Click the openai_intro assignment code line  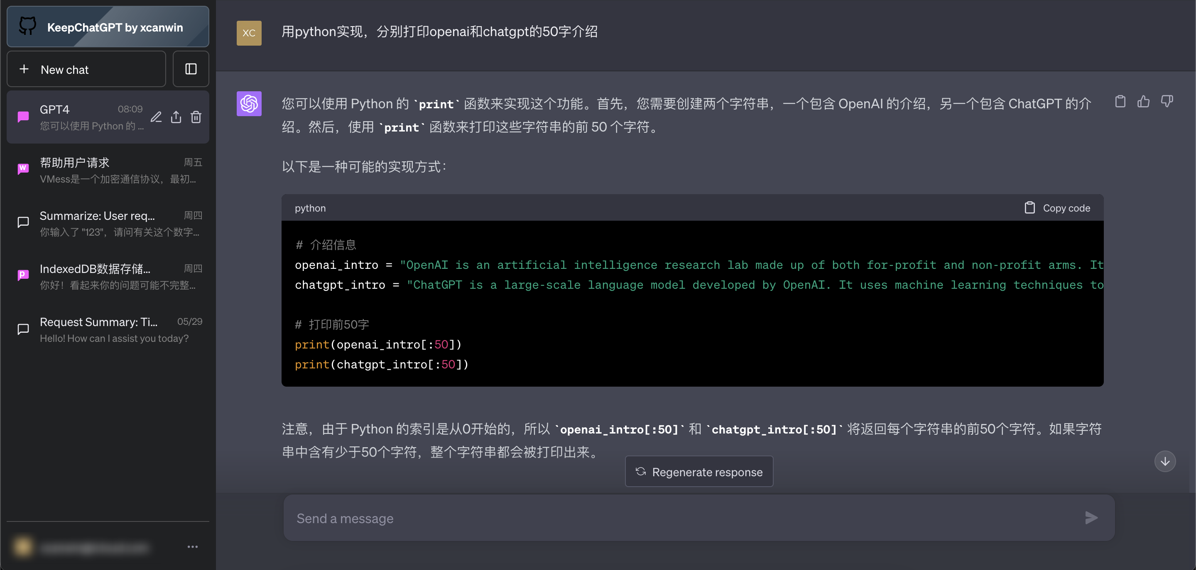[699, 265]
